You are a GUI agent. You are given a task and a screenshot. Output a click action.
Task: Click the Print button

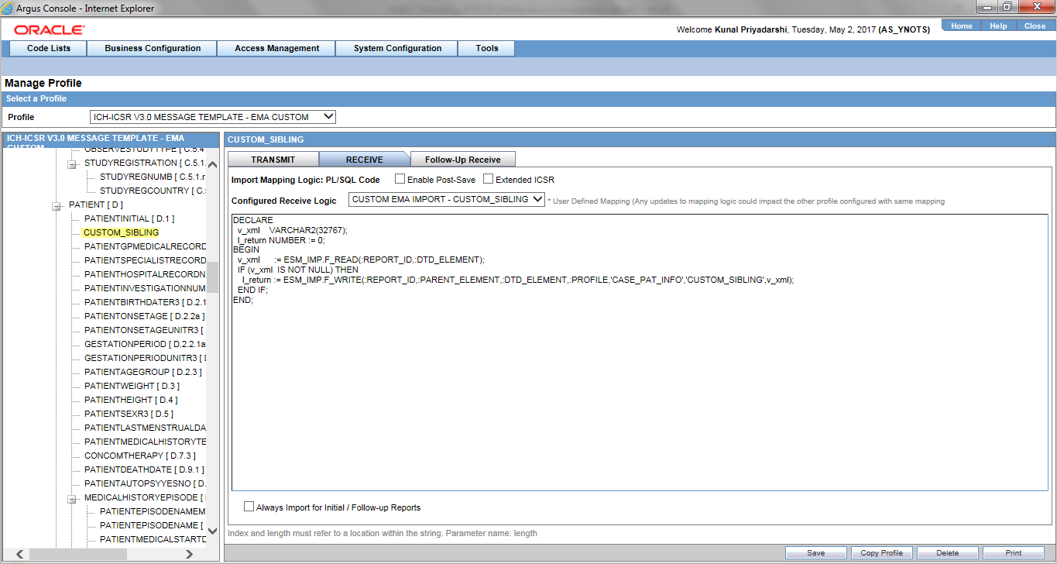tap(1014, 553)
